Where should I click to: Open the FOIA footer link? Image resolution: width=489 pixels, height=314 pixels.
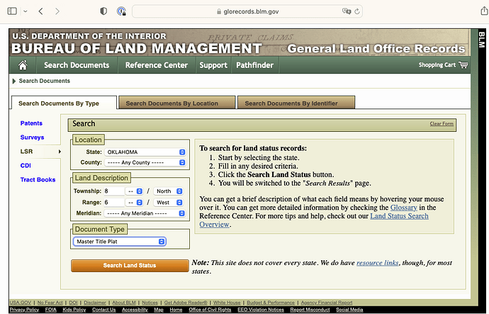pyautogui.click(x=51, y=310)
